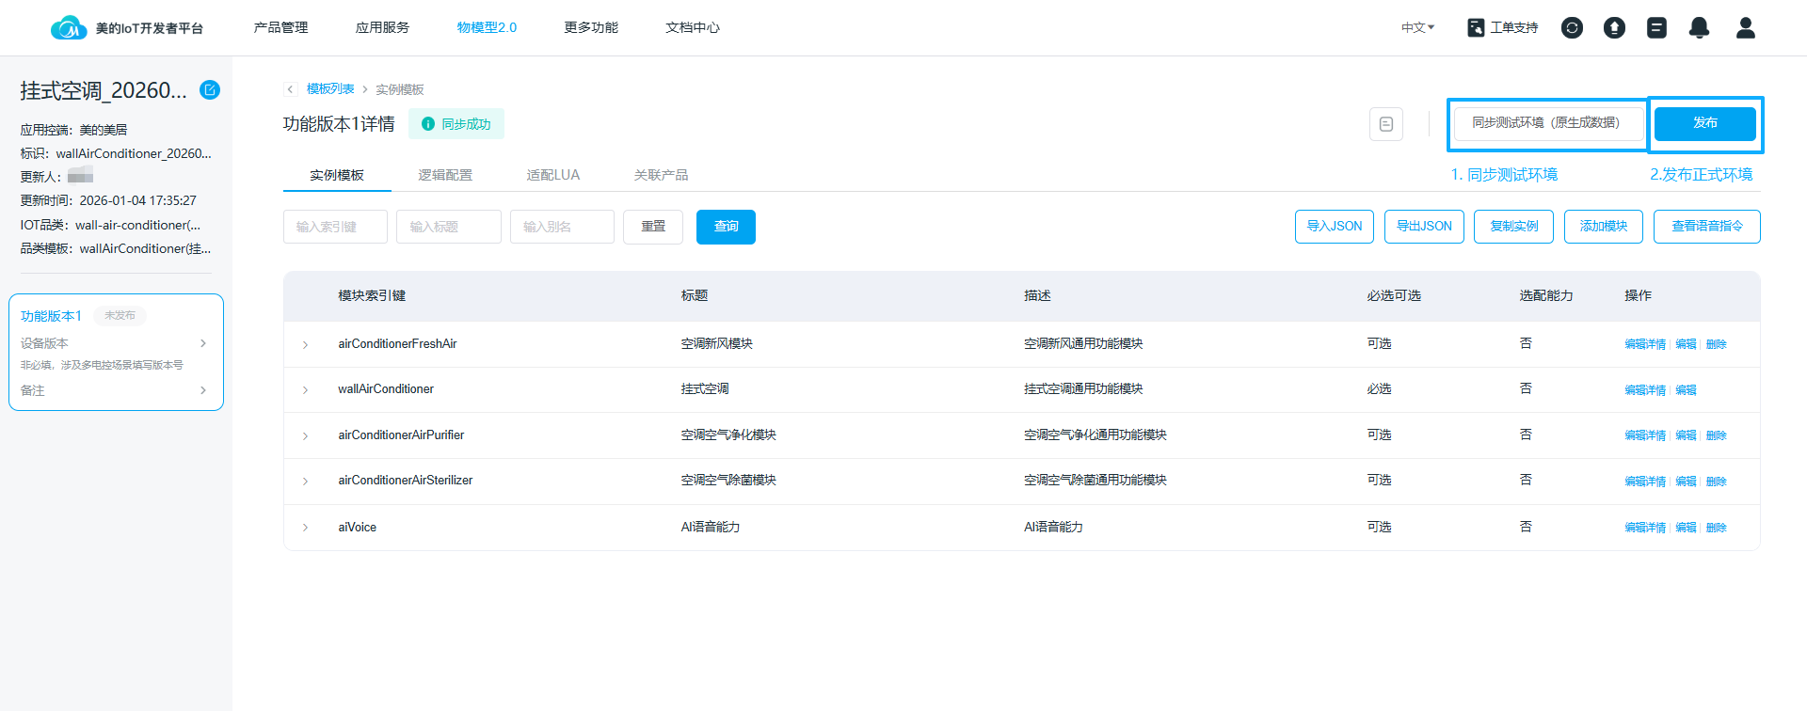Expand the 设备版本 section in sidebar
The width and height of the screenshot is (1807, 711).
click(203, 343)
